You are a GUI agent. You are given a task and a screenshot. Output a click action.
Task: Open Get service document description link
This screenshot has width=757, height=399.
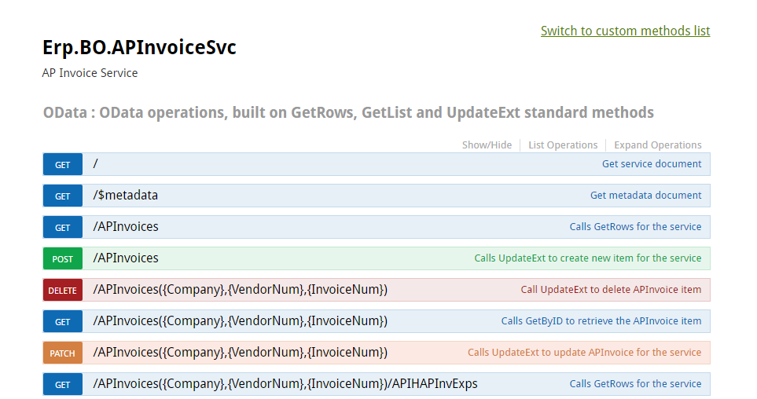point(651,164)
